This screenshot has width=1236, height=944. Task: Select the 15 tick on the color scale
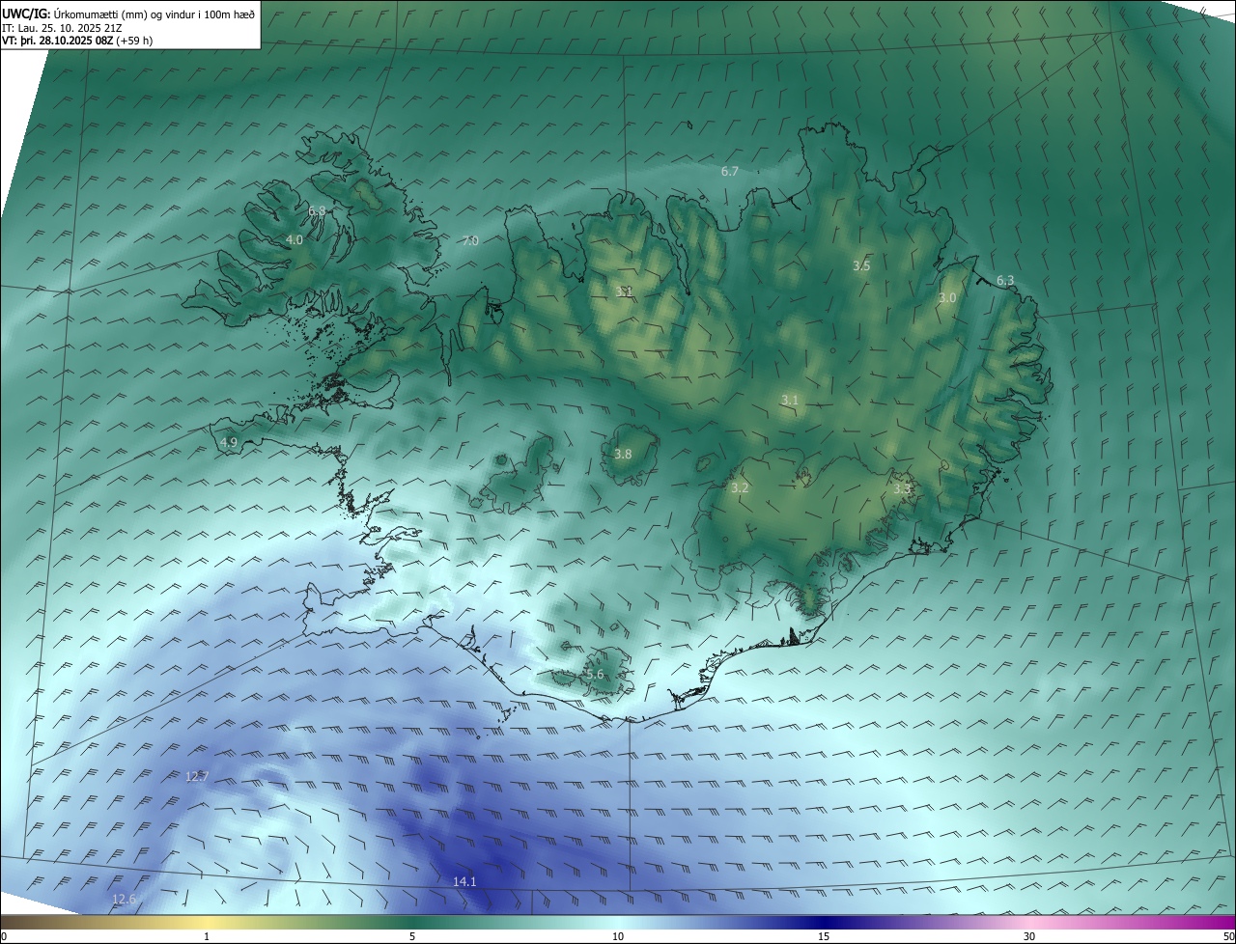[x=824, y=936]
